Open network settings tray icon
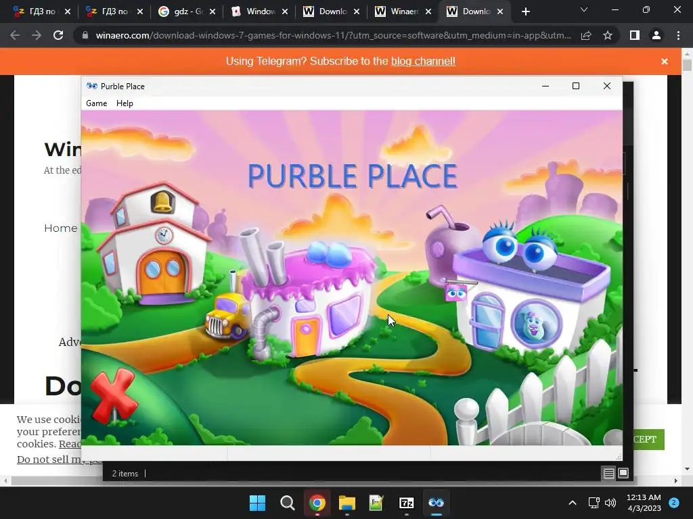This screenshot has width=693, height=519. pos(594,503)
